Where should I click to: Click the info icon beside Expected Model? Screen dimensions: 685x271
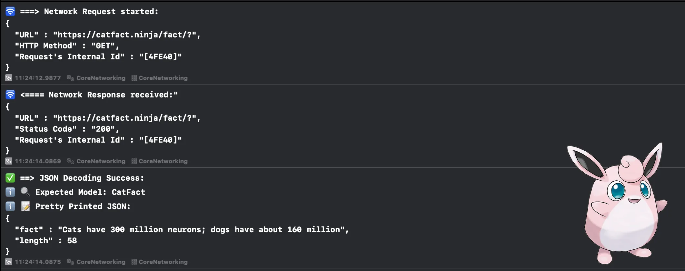[x=10, y=192]
